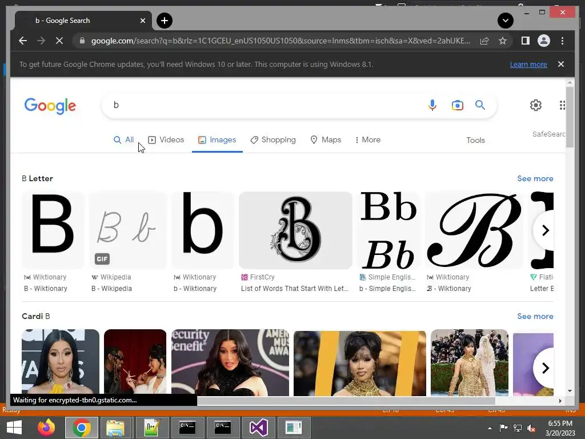This screenshot has width=585, height=439.
Task: Click the browser back arrow
Action: click(23, 41)
